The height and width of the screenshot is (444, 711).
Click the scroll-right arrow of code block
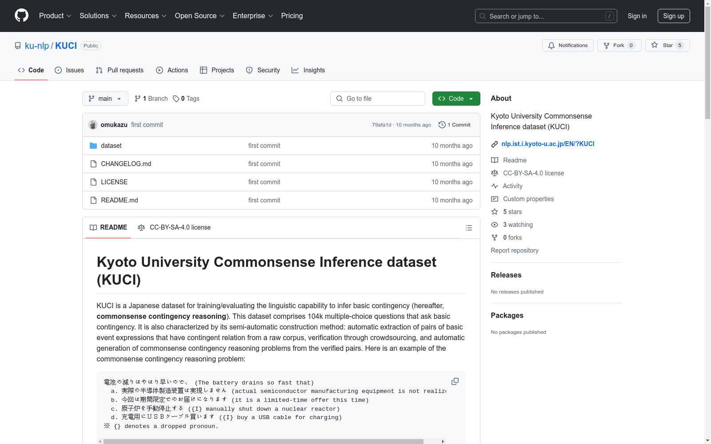click(x=443, y=441)
